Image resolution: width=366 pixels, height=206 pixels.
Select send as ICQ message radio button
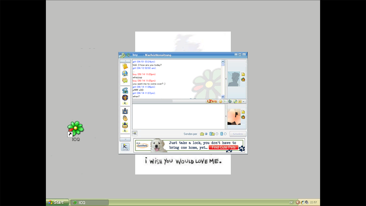pyautogui.click(x=206, y=134)
